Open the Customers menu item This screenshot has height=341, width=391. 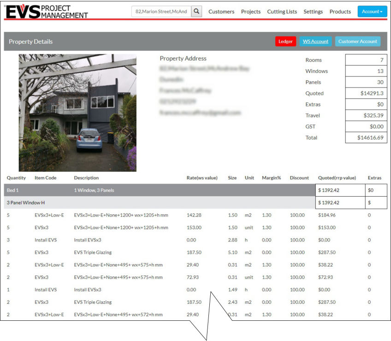[x=221, y=12]
